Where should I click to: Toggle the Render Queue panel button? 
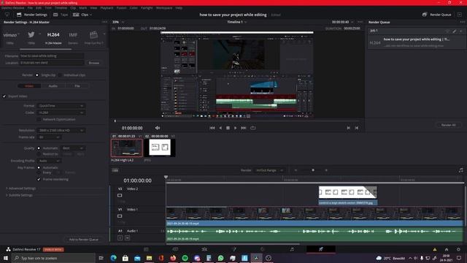click(x=436, y=15)
